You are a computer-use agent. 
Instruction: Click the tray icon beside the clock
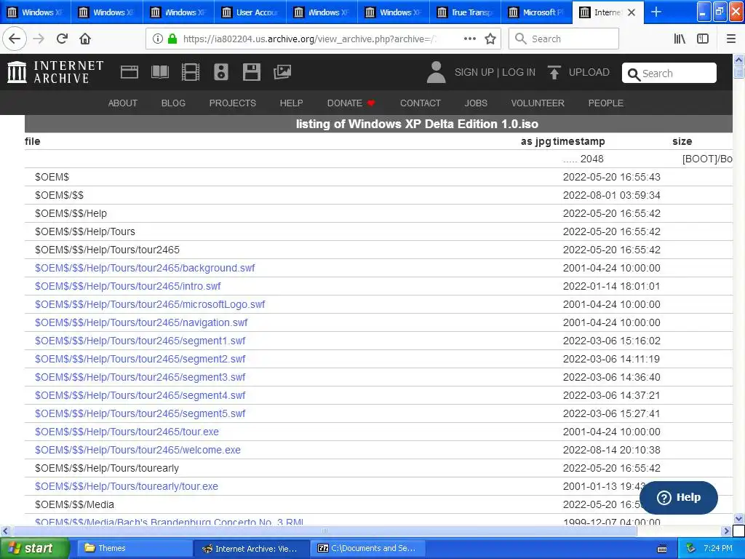[691, 548]
